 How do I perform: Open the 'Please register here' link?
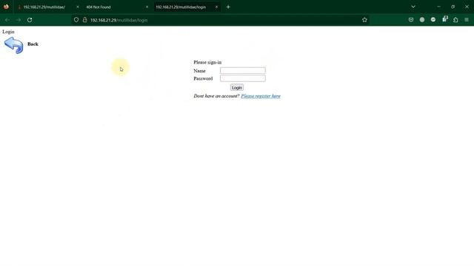pos(261,96)
